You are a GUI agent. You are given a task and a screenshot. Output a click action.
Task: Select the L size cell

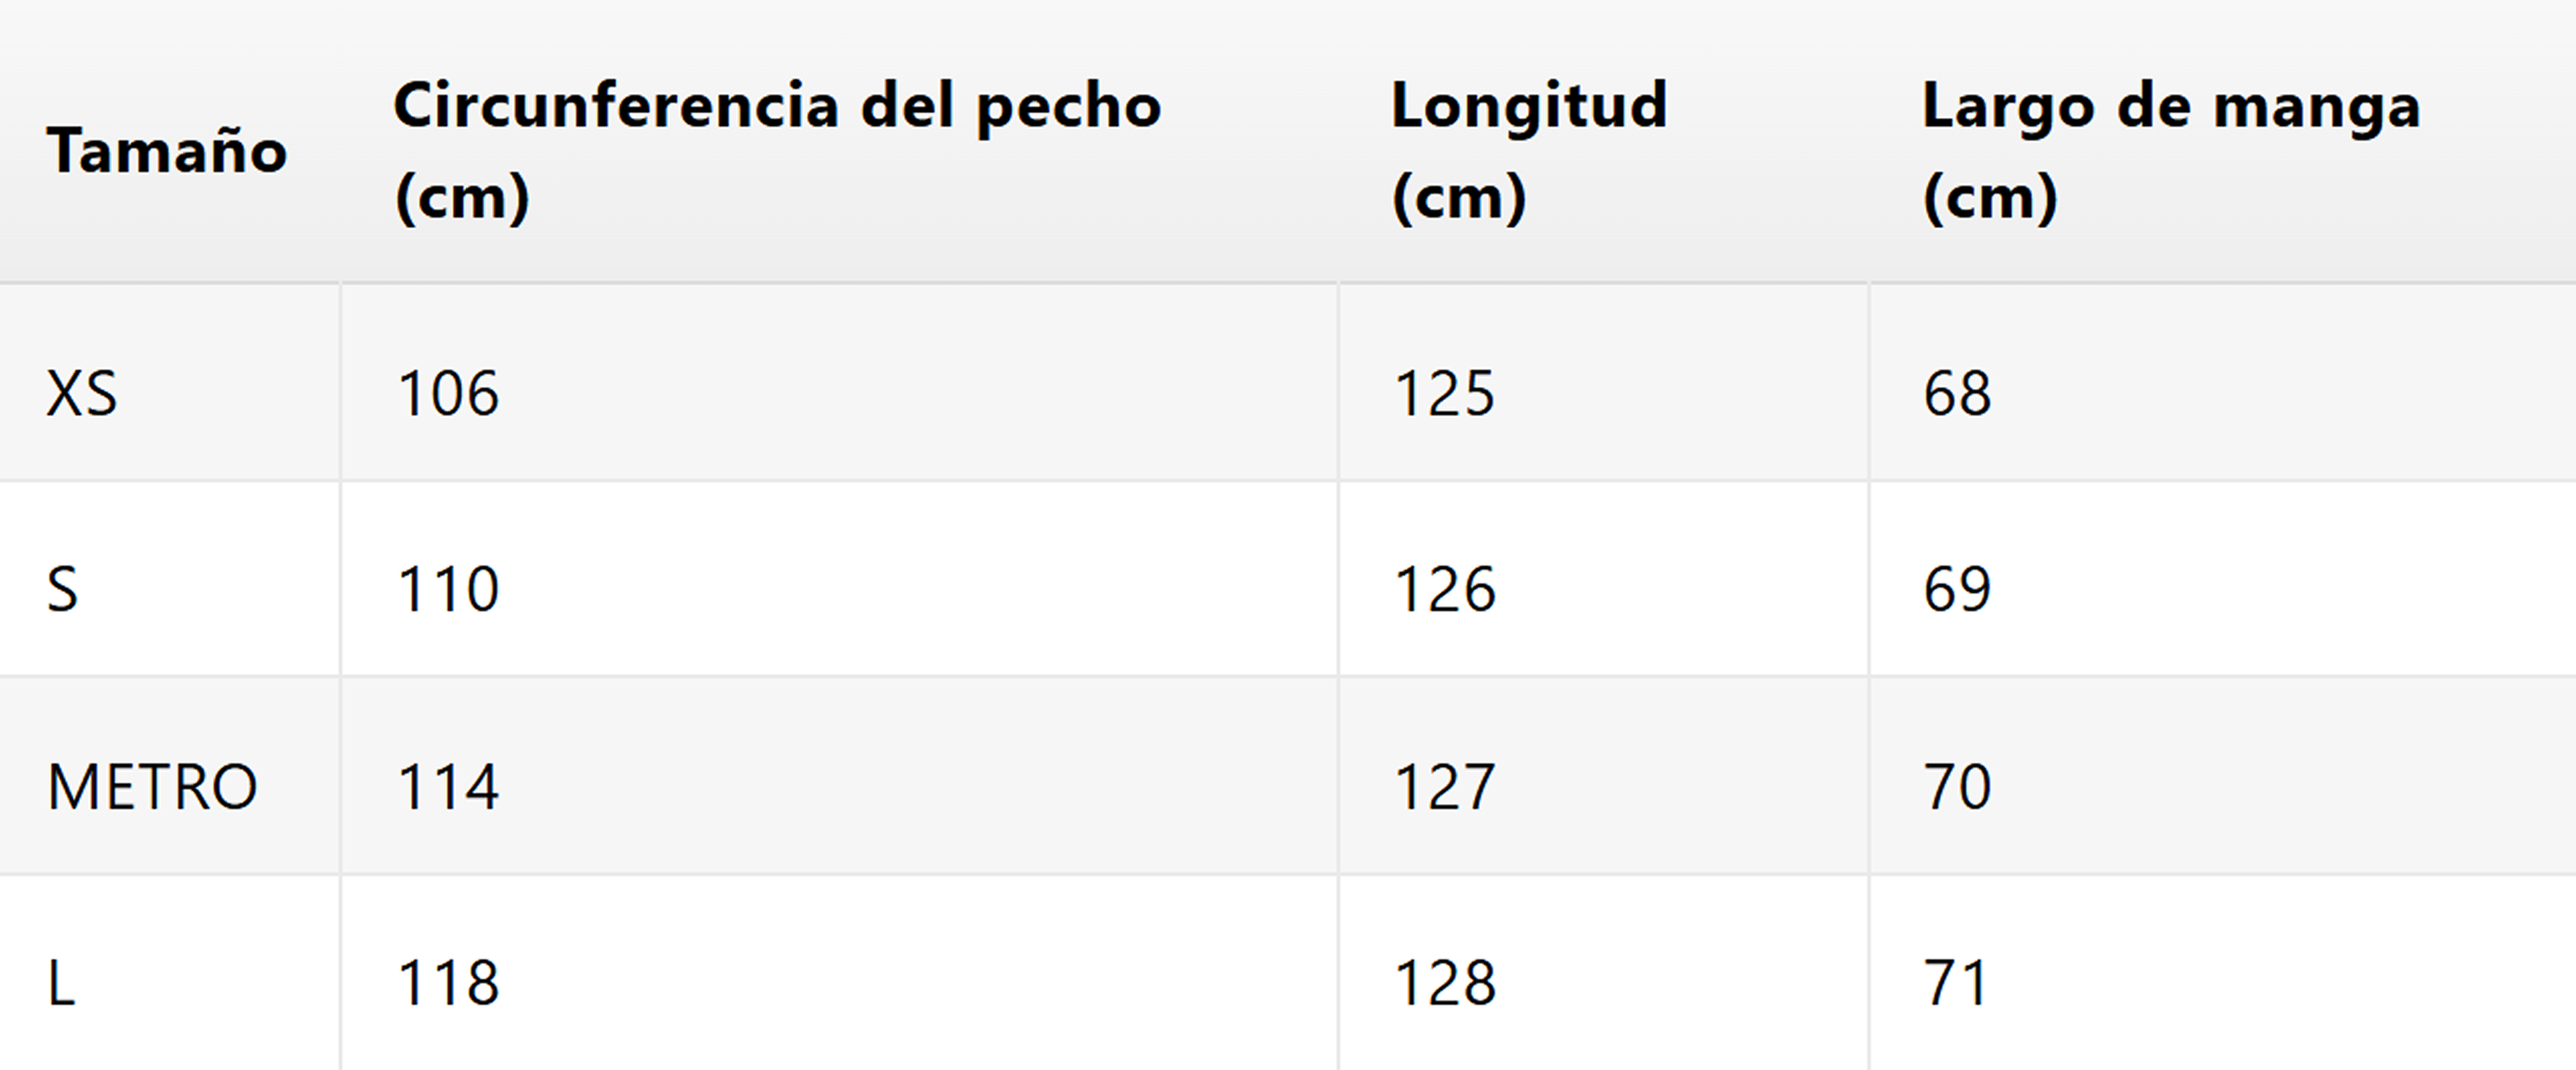[62, 982]
